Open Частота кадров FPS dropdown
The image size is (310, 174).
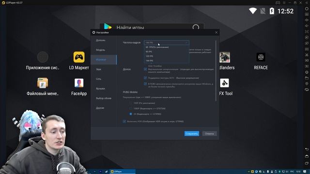click(x=167, y=43)
